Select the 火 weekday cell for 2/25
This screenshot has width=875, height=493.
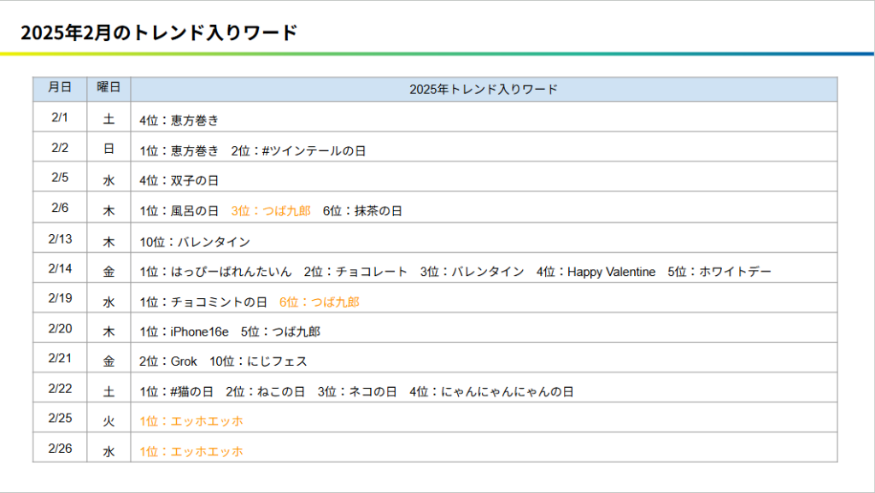(x=109, y=420)
